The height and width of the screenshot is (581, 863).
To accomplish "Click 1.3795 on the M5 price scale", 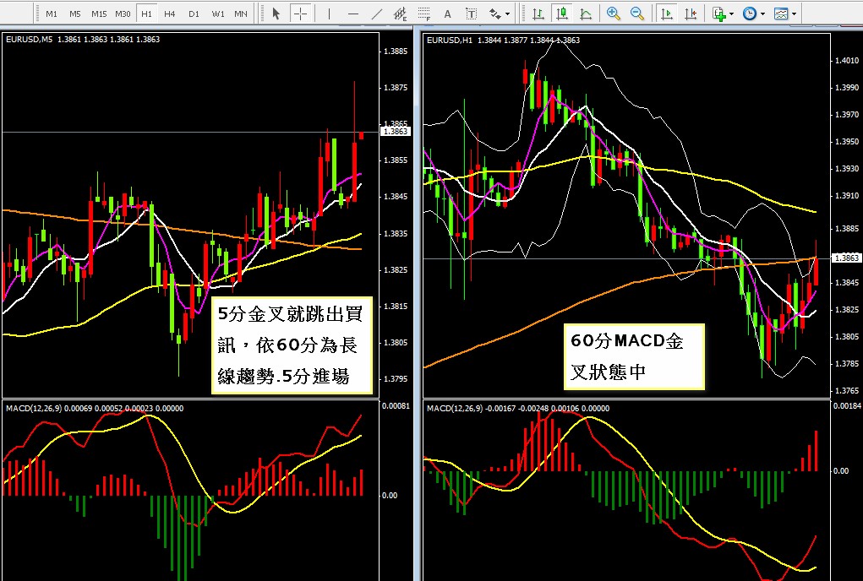I will point(396,378).
